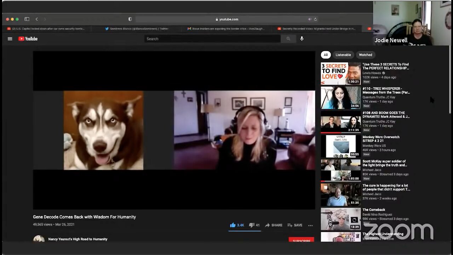Image resolution: width=453 pixels, height=255 pixels.
Task: Open the privacy report shield icon
Action: click(130, 19)
